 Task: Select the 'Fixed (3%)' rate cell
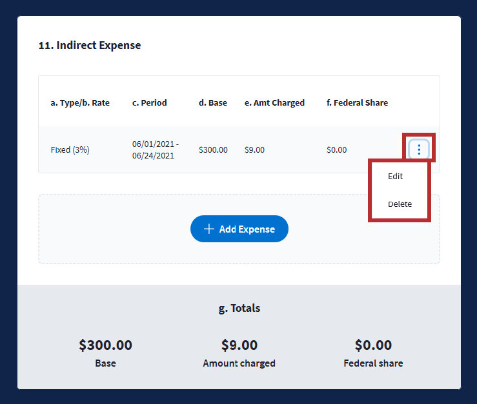click(70, 149)
